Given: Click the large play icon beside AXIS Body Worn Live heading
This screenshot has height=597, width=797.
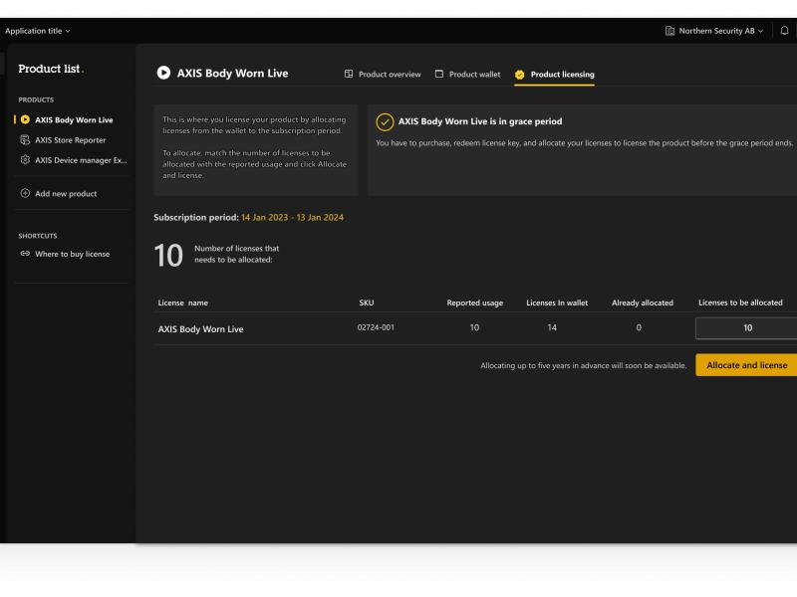Looking at the screenshot, I should (163, 73).
